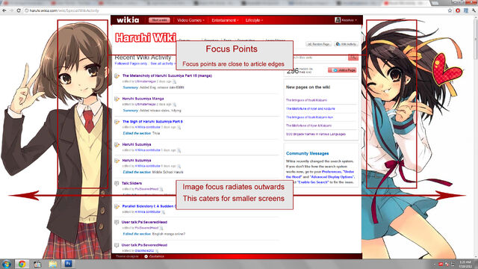Viewport: 478px width, 269px height.
Task: Open The Misfortune of Kyon and Koizumi page
Action: point(311,108)
